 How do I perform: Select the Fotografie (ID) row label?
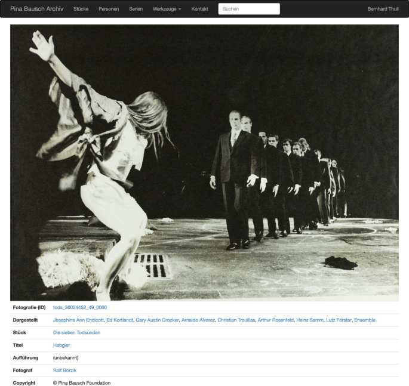click(29, 308)
